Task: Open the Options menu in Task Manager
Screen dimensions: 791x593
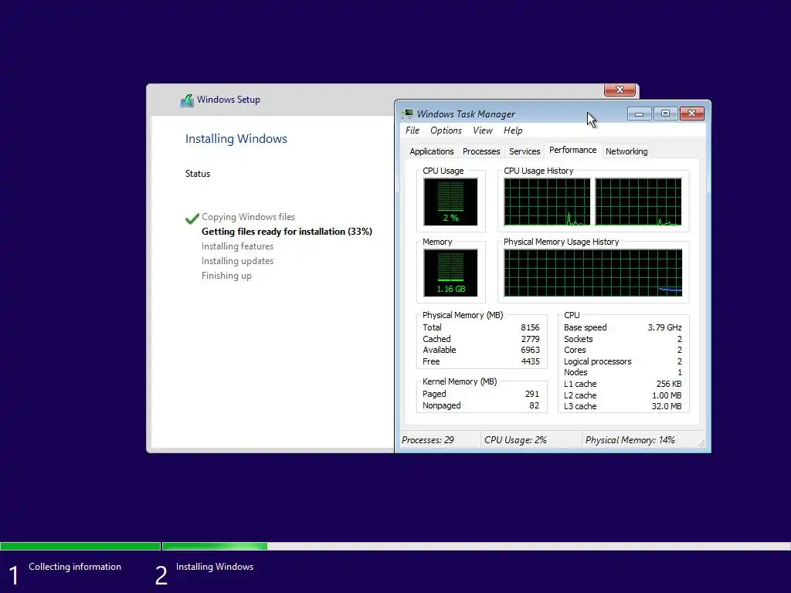Action: click(x=446, y=130)
